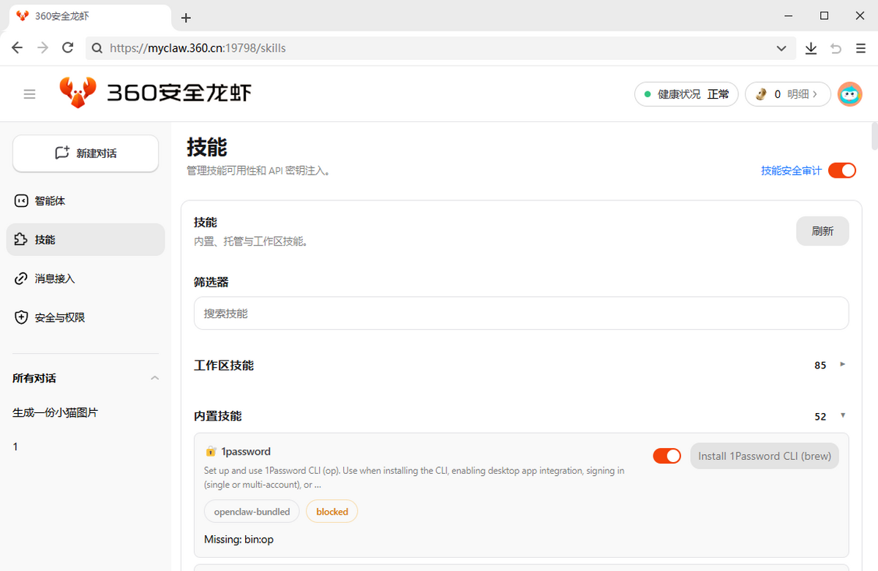The image size is (878, 571).
Task: Disable the 1password skill toggle
Action: point(667,456)
